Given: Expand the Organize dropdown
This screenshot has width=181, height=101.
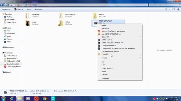Looking at the screenshot, I should [6, 9].
